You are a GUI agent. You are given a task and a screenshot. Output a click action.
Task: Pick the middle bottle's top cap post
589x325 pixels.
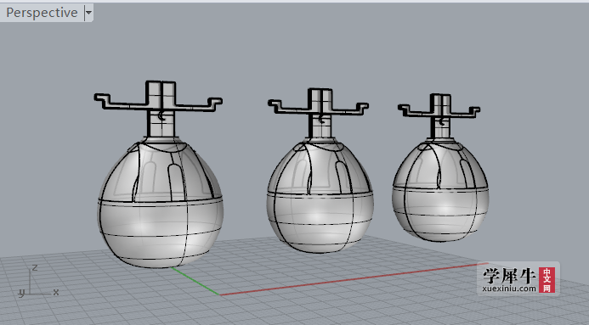point(320,98)
